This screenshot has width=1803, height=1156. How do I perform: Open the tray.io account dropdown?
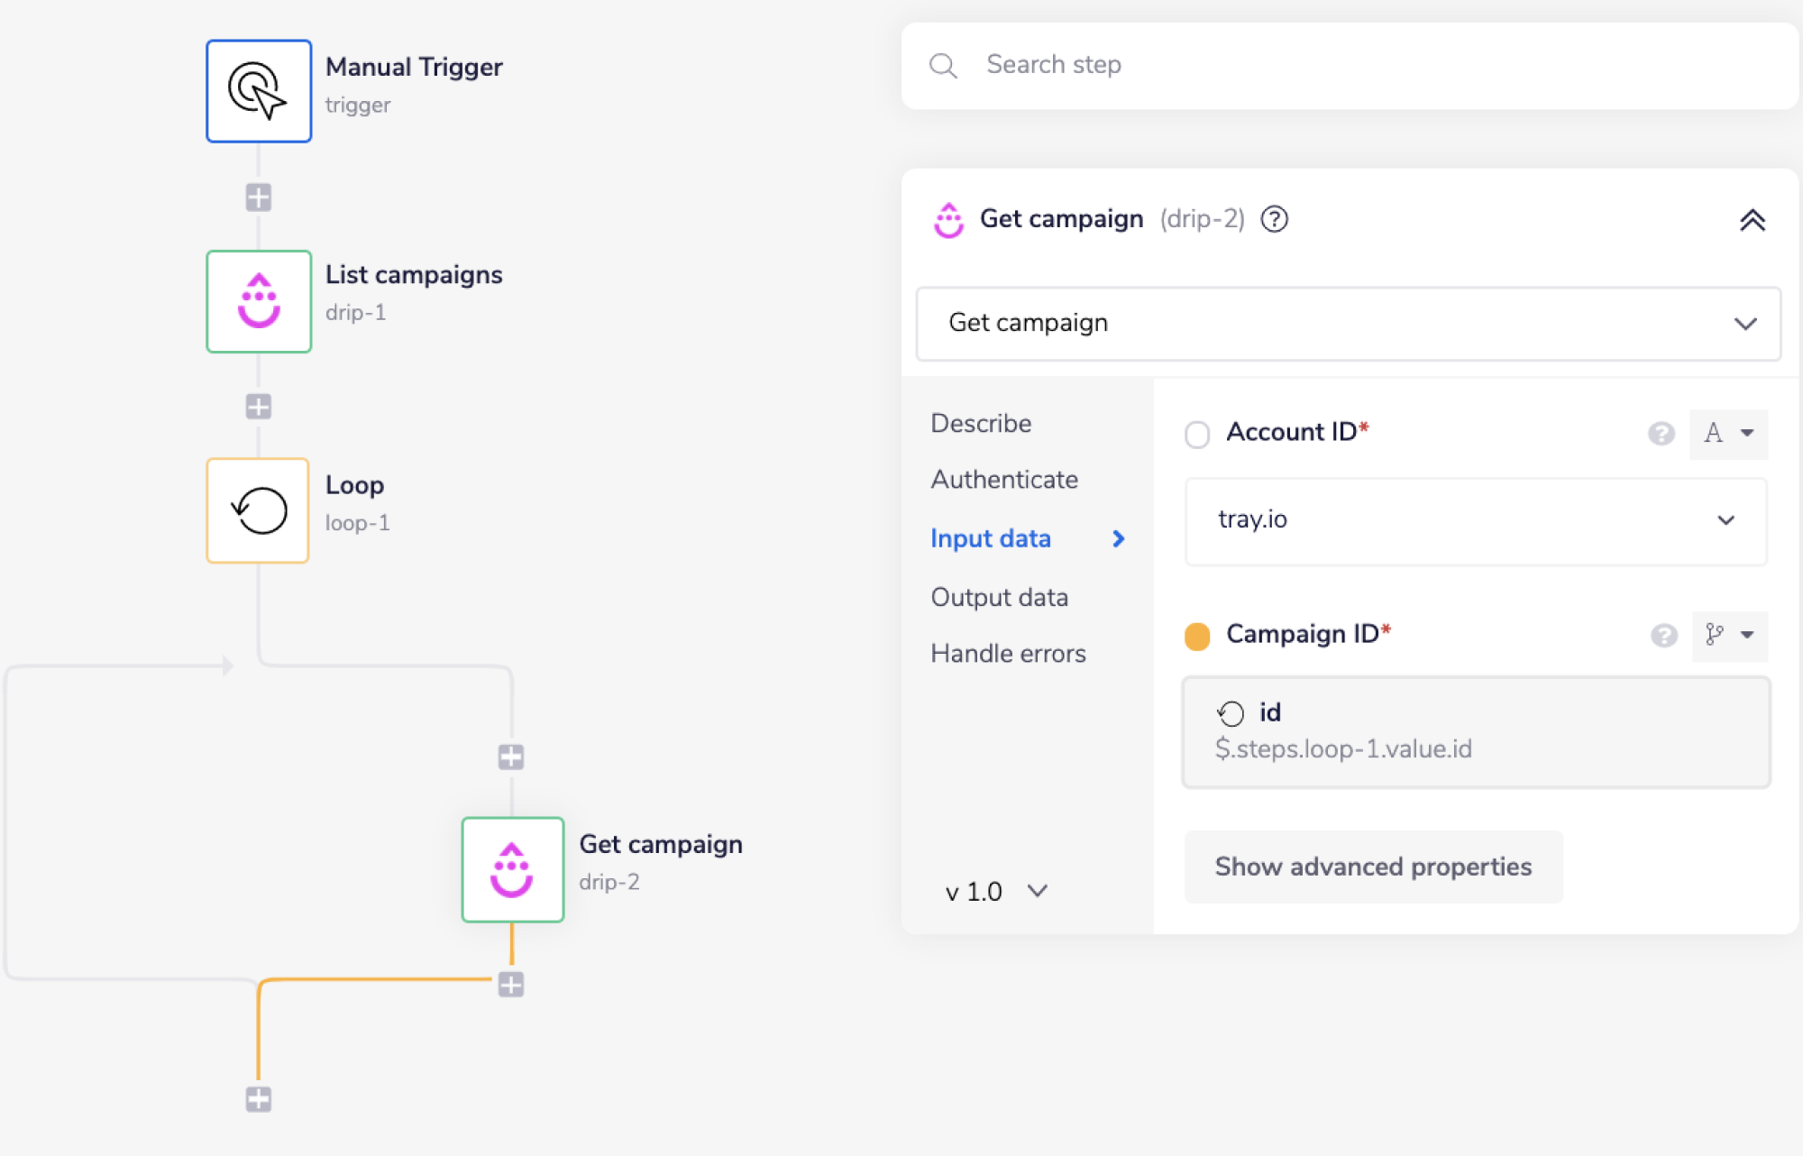click(1475, 520)
